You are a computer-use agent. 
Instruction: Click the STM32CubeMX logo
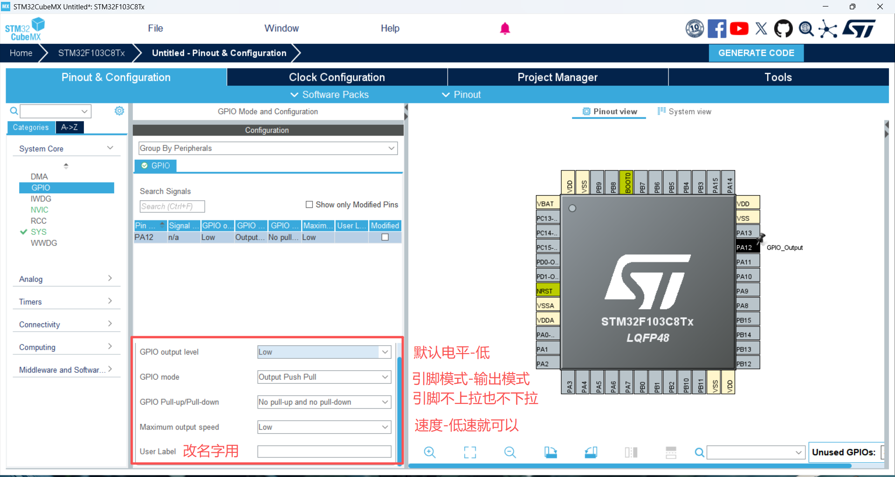click(25, 29)
